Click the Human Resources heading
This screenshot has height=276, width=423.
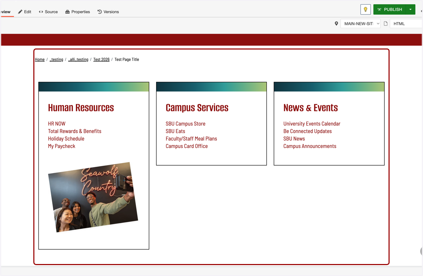pos(81,108)
